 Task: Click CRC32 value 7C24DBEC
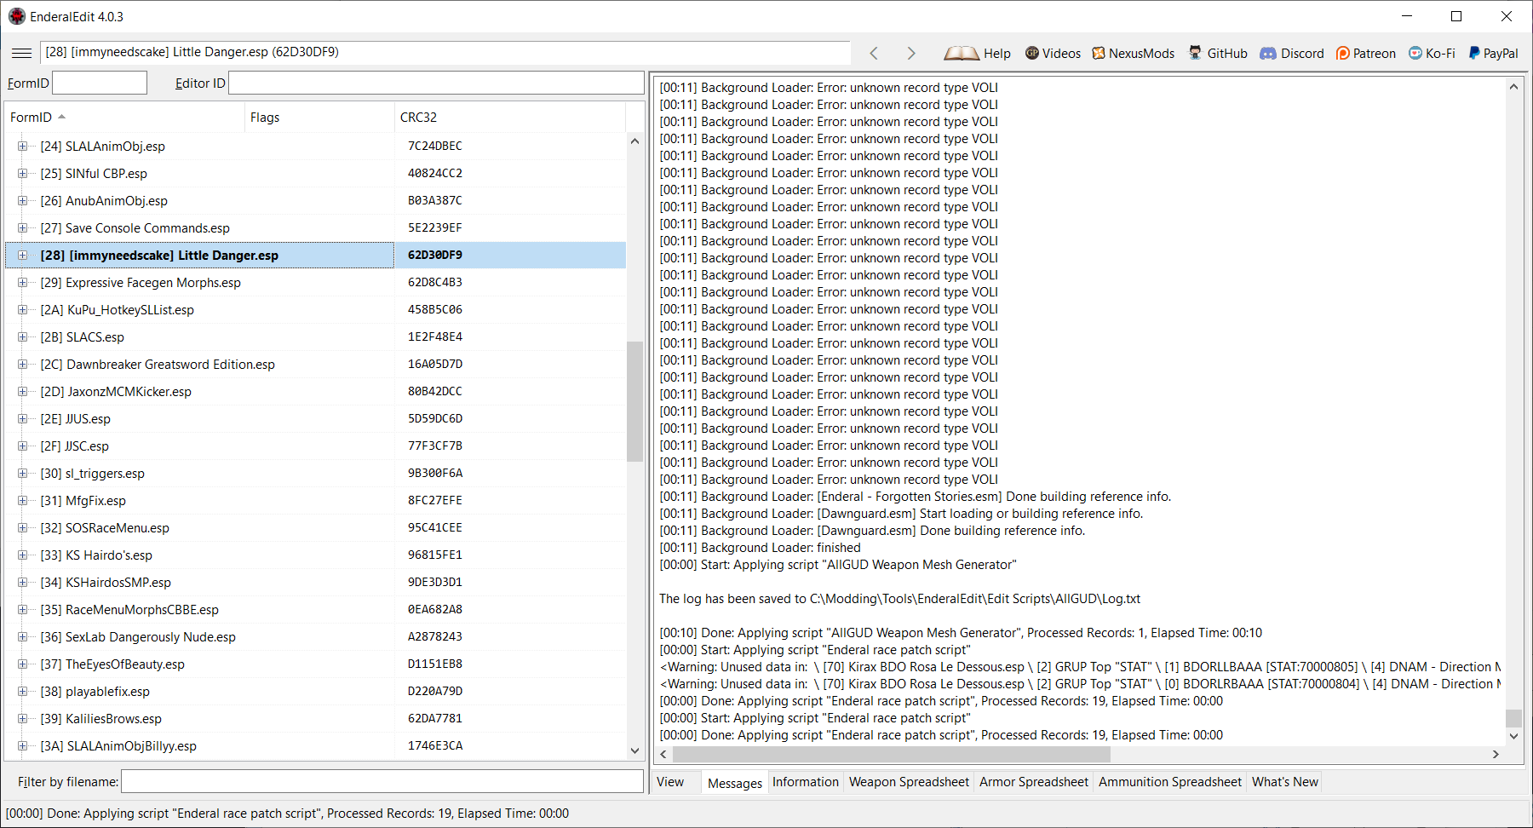pos(435,146)
